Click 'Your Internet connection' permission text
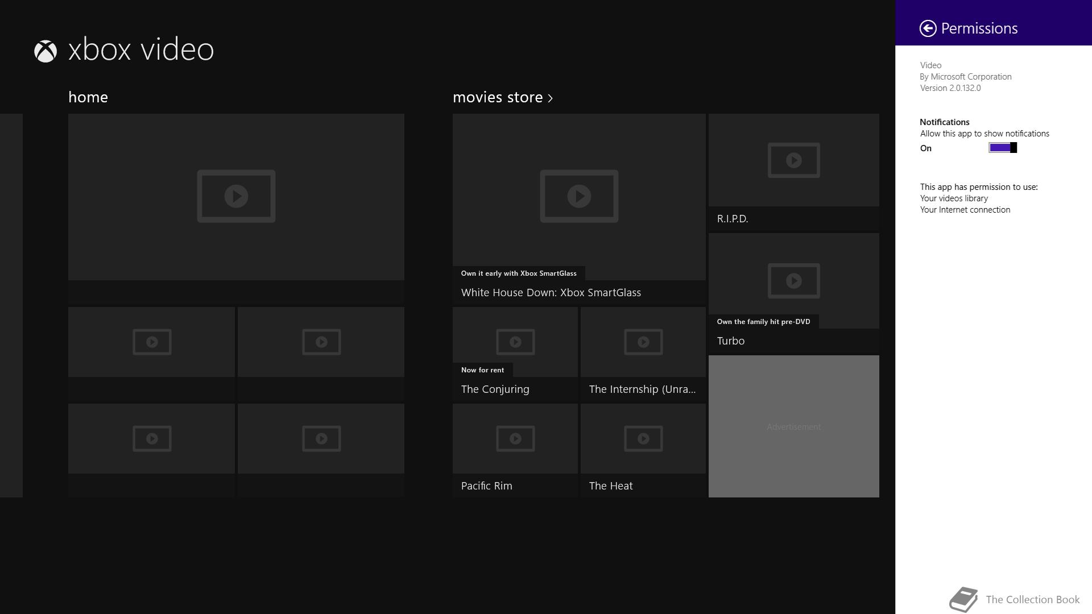Viewport: 1092px width, 614px height. click(x=965, y=210)
